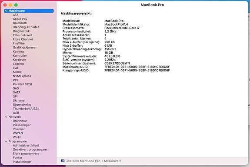Click the firmware version 481.0.0.0.0
The width and height of the screenshot is (250, 167).
112,56
